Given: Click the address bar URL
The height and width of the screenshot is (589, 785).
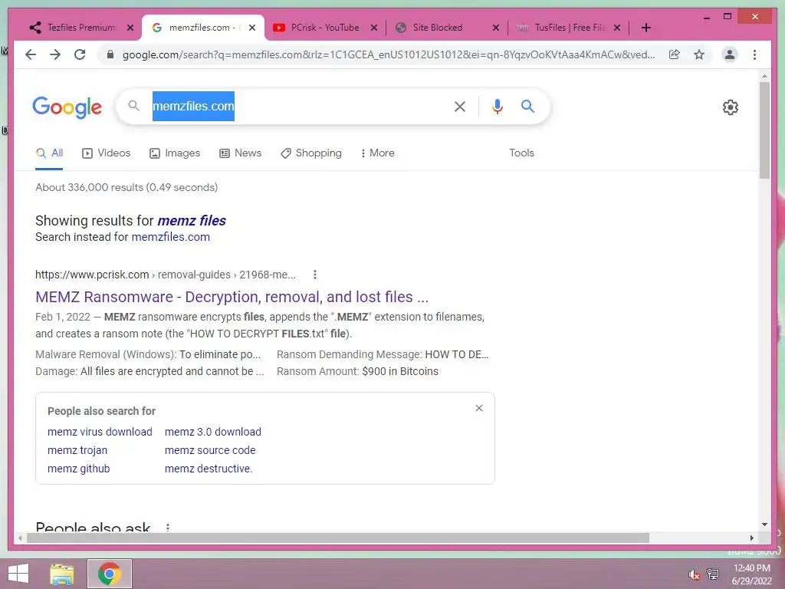Looking at the screenshot, I should click(x=389, y=54).
